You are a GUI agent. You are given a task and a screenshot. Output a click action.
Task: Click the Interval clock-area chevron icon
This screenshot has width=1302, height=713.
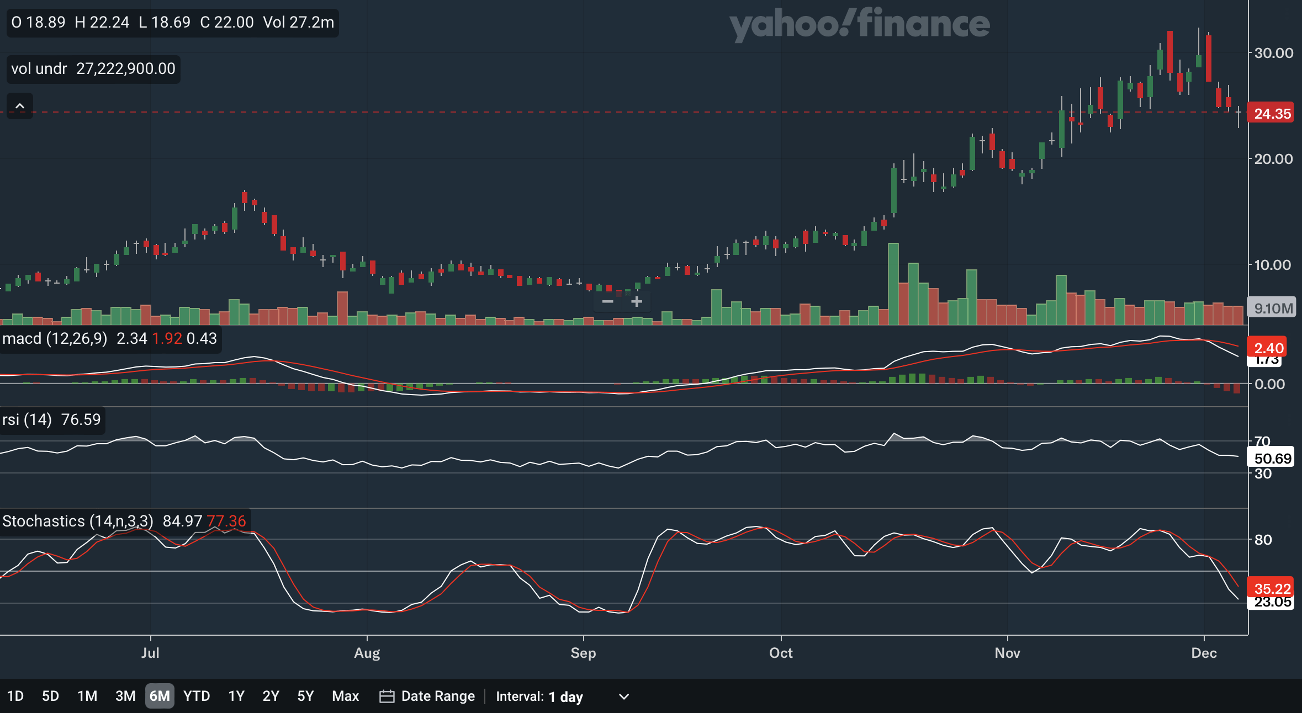pos(623,697)
